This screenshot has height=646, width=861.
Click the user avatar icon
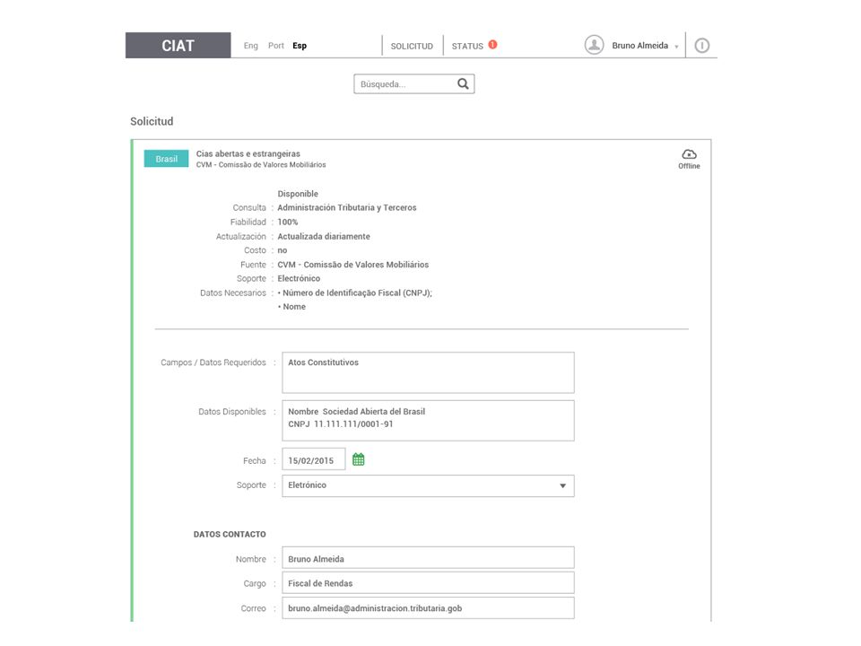(594, 45)
